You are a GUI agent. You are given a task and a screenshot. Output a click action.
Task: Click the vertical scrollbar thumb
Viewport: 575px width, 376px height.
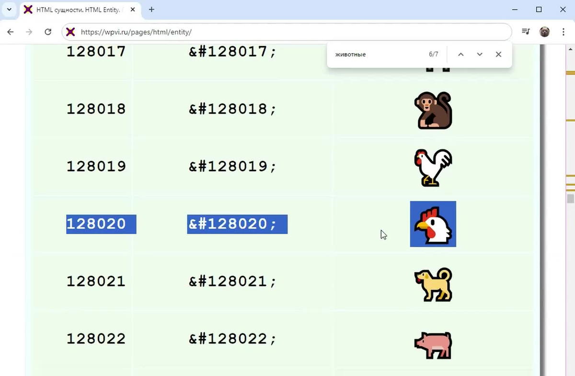[570, 199]
